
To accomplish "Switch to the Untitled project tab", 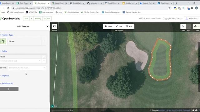I will 130,3.
